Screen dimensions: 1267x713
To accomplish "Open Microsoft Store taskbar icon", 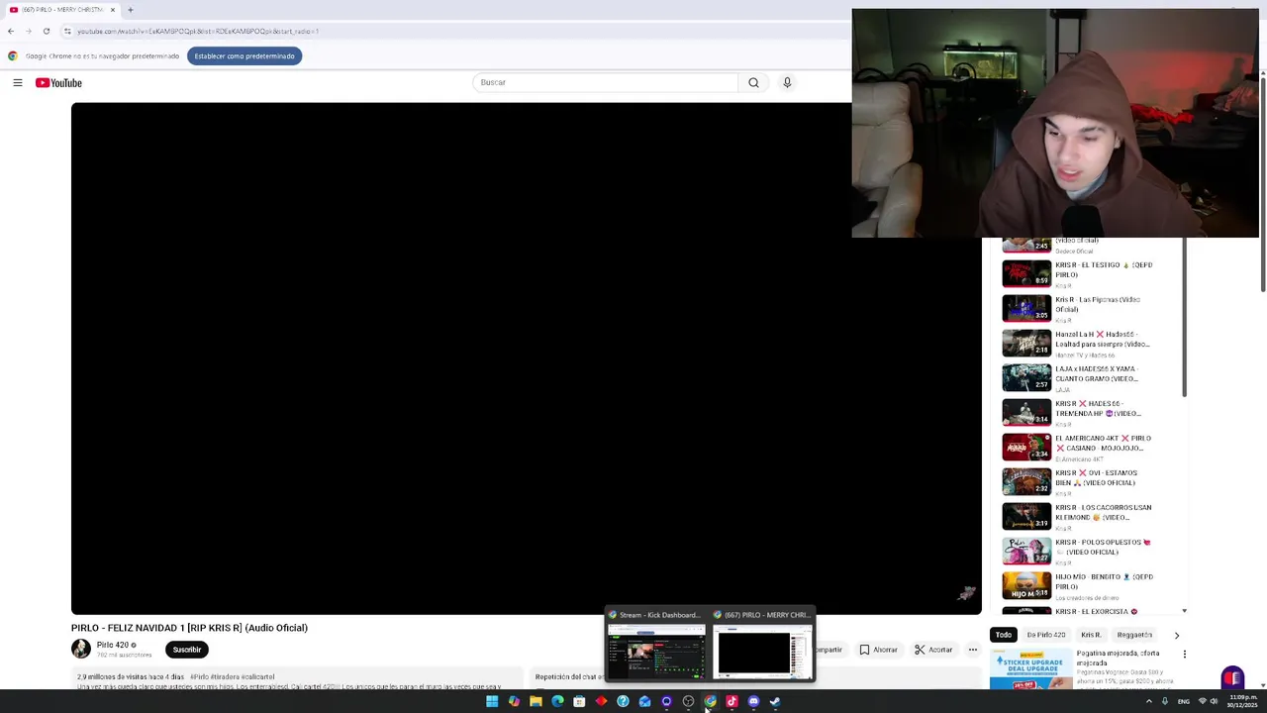I will click(x=579, y=701).
